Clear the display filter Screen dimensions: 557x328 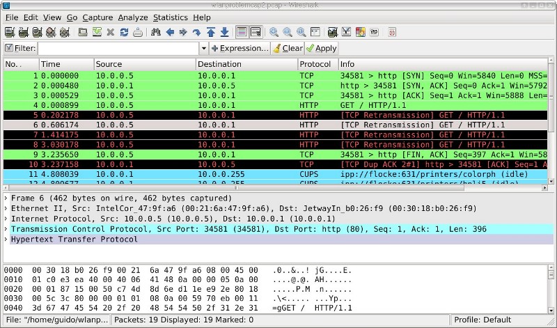click(x=288, y=48)
